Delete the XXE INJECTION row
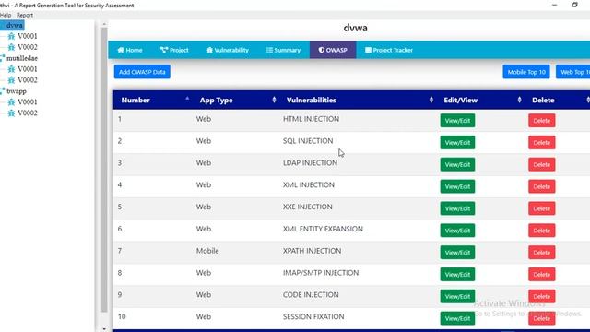590x332 pixels. (x=542, y=208)
